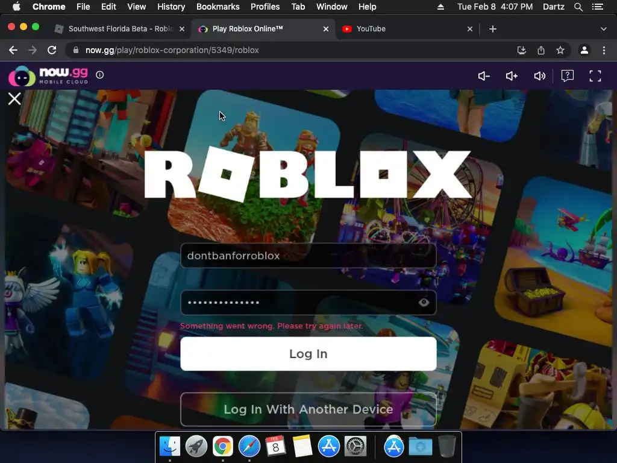Open the Edit menu
Image resolution: width=617 pixels, height=463 pixels.
pos(108,7)
